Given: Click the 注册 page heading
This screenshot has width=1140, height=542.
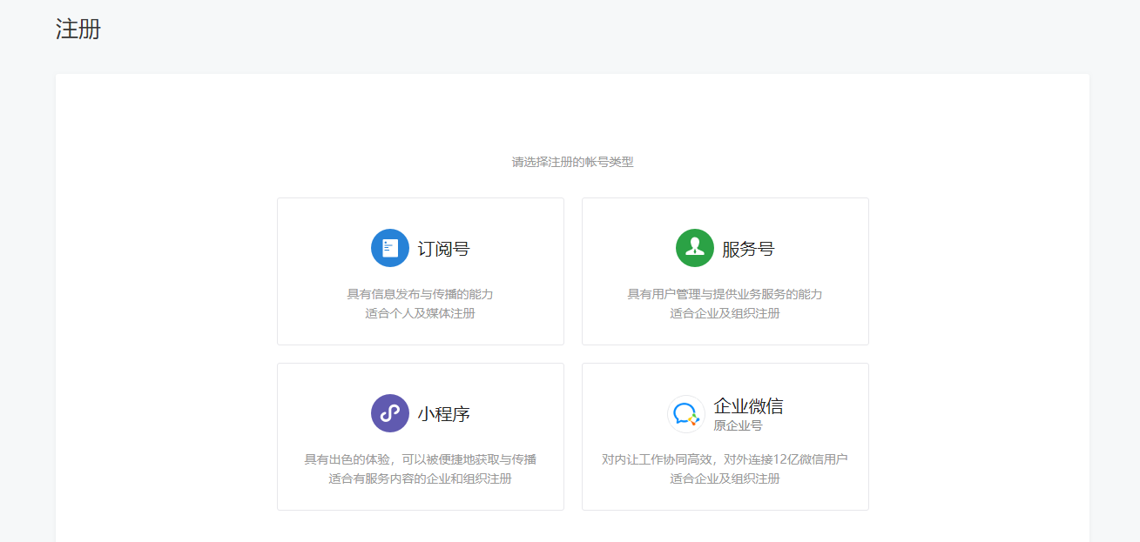Looking at the screenshot, I should 78,30.
